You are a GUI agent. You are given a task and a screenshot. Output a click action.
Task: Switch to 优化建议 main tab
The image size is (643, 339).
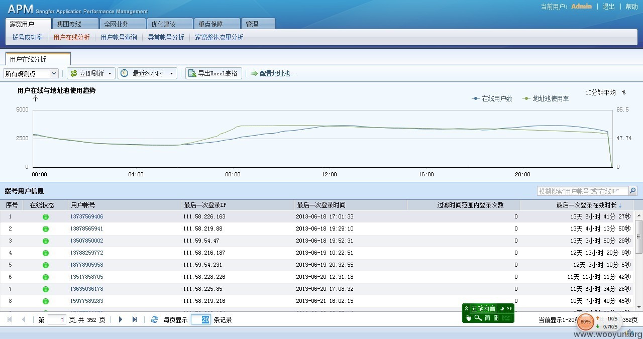click(170, 24)
